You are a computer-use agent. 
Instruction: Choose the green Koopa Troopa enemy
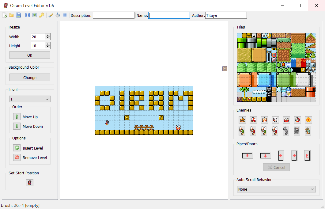click(x=242, y=131)
